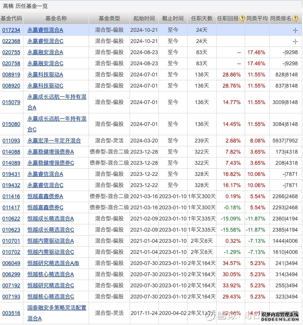Open fund code 007192 link
Image resolution: width=303 pixels, height=325 pixels.
tap(11, 286)
